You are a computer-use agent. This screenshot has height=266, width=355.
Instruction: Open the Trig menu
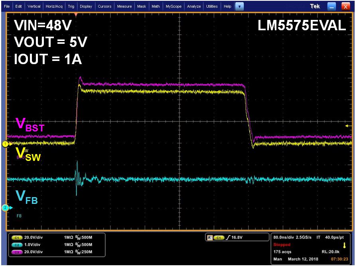(x=71, y=6)
